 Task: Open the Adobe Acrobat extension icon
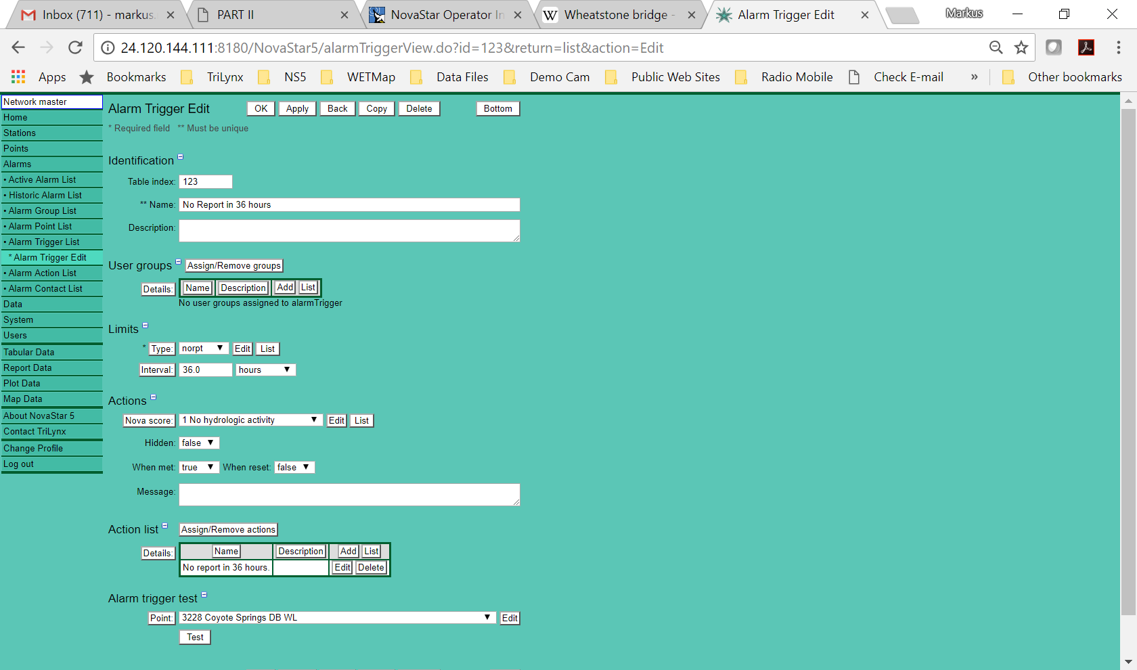click(1086, 47)
